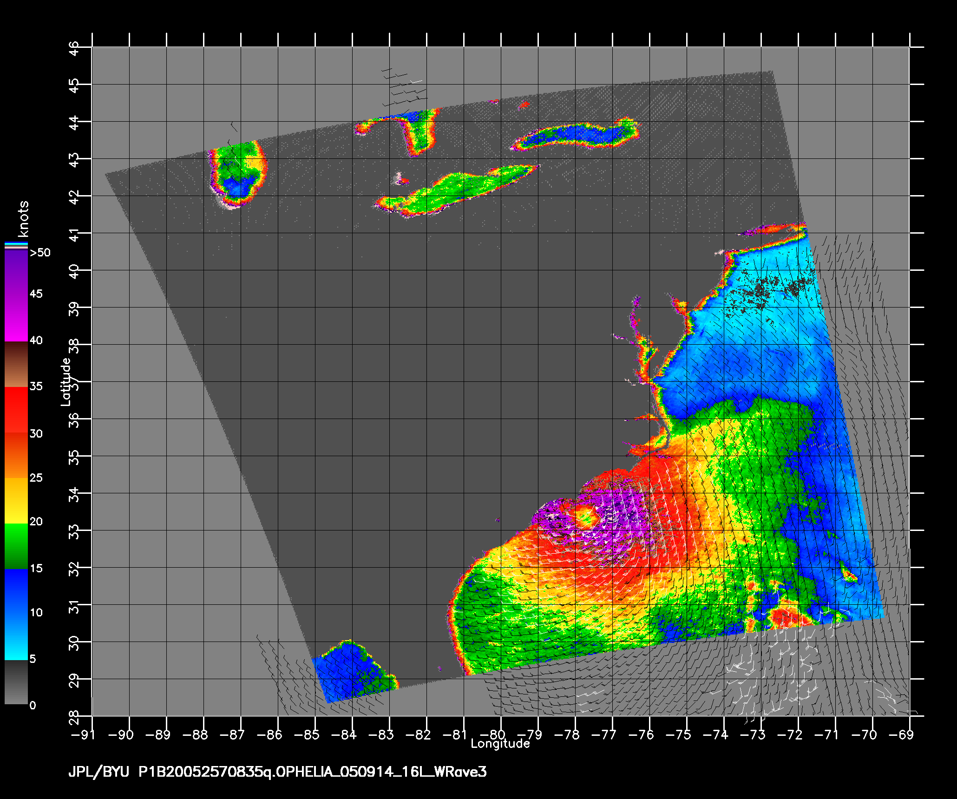Click the "knots" colorbar unit label
This screenshot has width=957, height=799.
coord(23,219)
